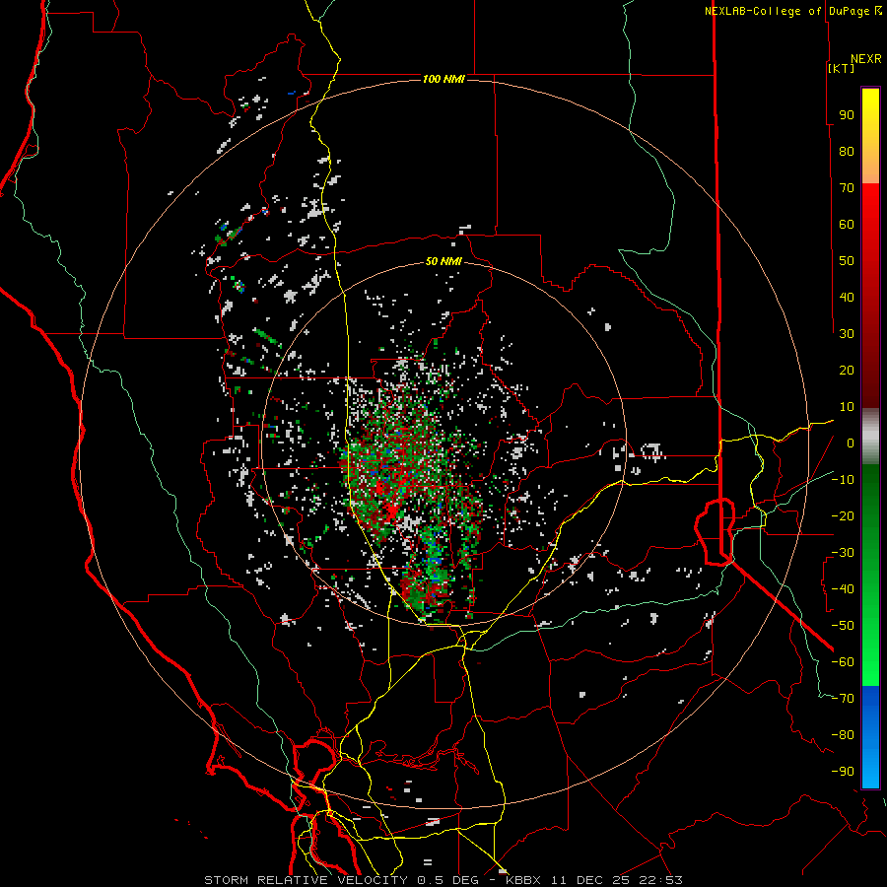Click the 0 value on velocity scale
887x887 pixels.
point(851,443)
